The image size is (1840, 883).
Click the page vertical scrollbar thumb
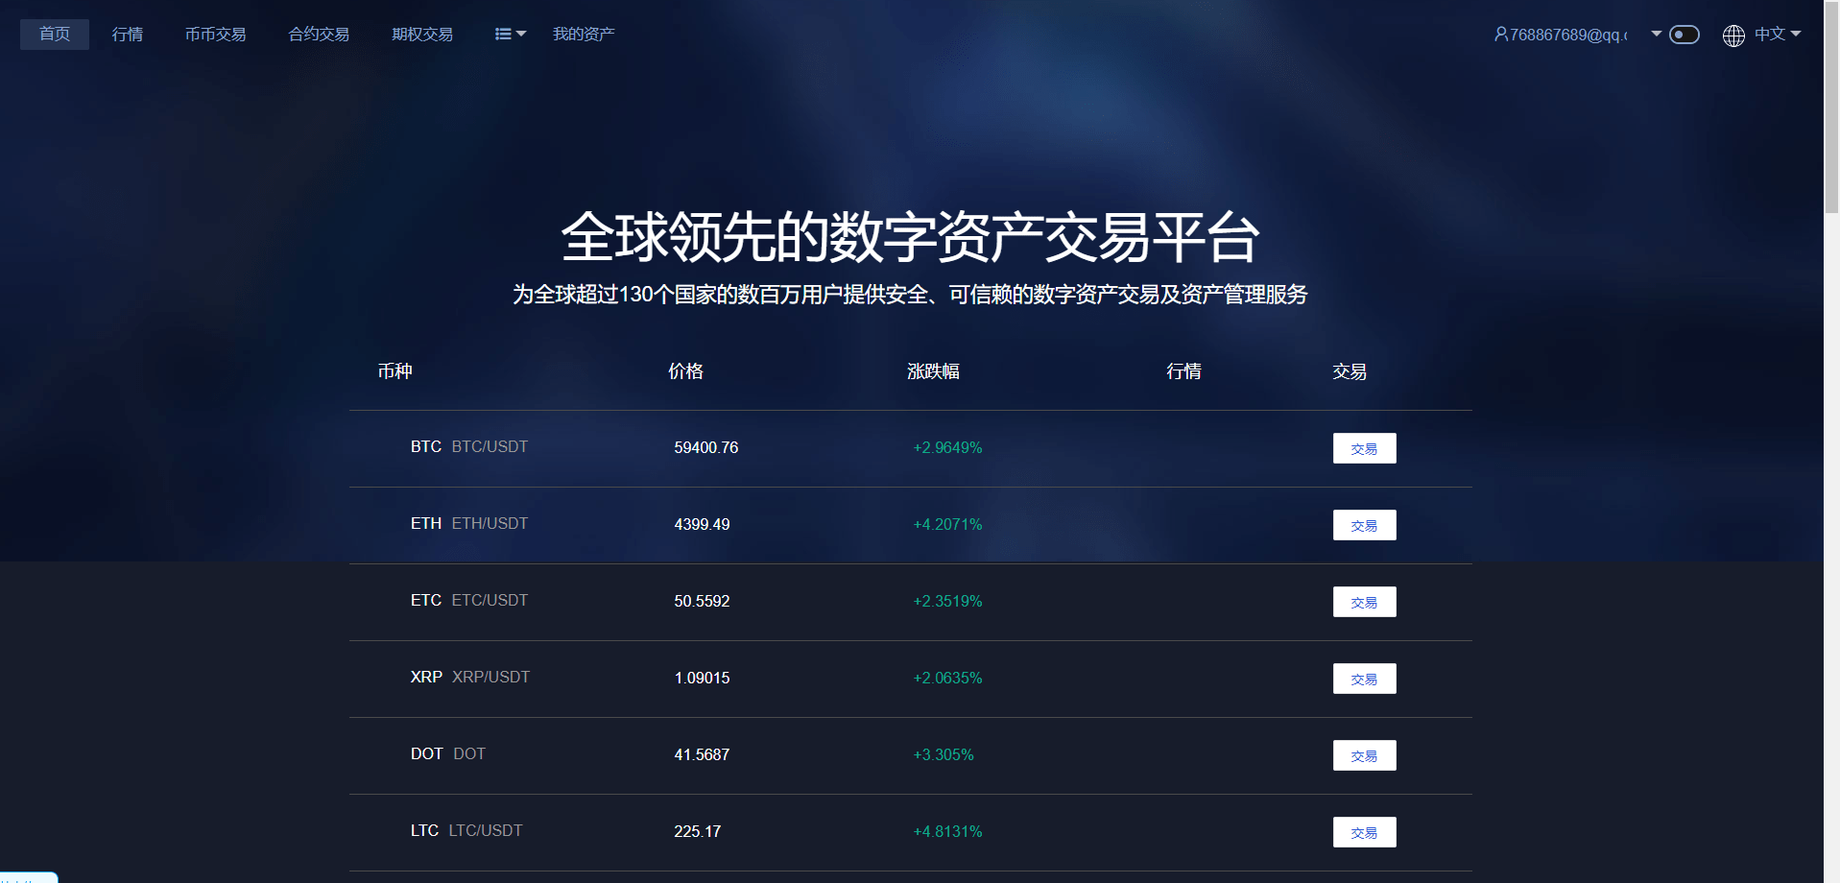pos(1831,107)
